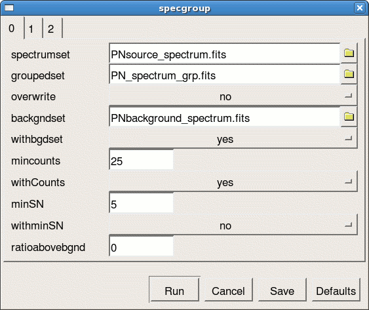Change withminSN option from no
The height and width of the screenshot is (310, 369).
(233, 225)
